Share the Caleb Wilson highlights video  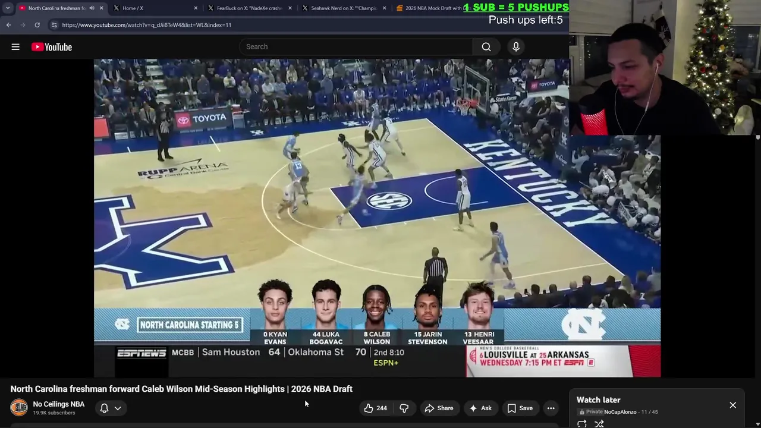click(439, 408)
